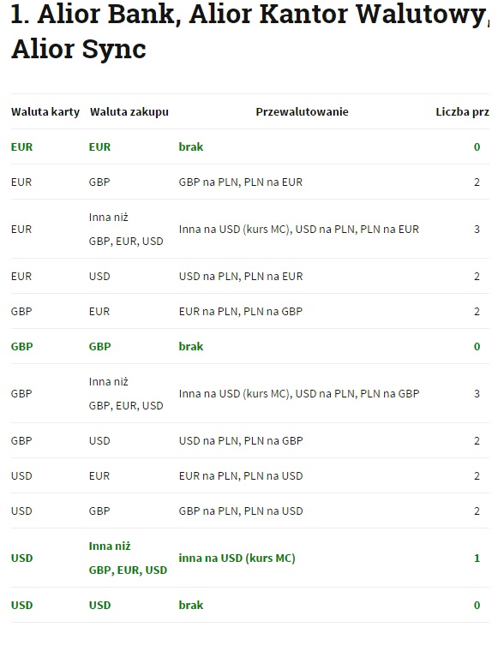The width and height of the screenshot is (498, 663).
Task: Click 'USD na PLN, PLN na EUR' cell
Action: click(x=241, y=277)
